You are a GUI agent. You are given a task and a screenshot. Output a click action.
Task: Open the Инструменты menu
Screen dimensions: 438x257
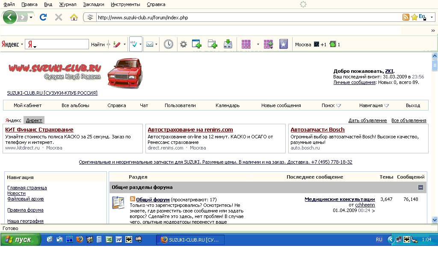(x=125, y=4)
